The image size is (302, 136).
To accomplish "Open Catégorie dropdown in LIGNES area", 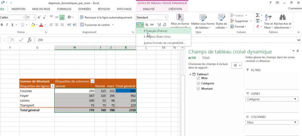I will tap(295, 99).
